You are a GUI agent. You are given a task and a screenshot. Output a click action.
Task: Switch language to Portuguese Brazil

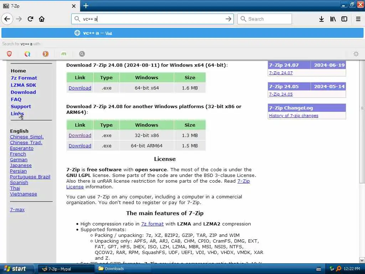30,177
